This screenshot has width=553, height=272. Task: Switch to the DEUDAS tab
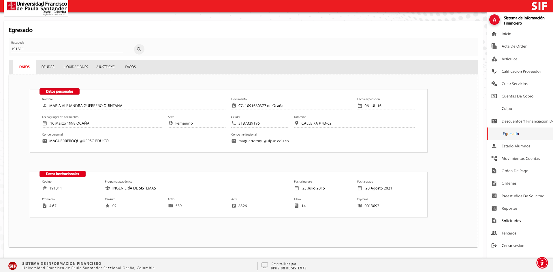pyautogui.click(x=48, y=67)
